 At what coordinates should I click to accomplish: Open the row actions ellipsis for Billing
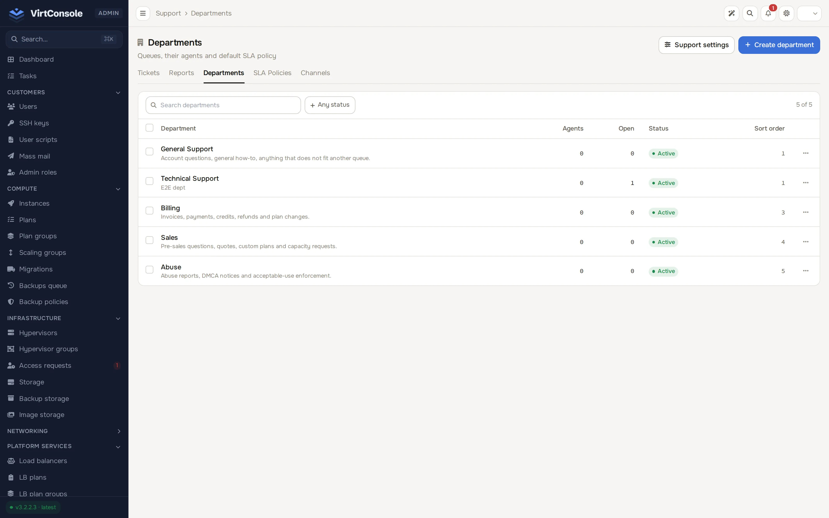806,212
